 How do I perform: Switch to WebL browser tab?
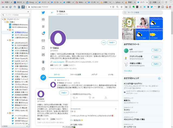click(81, 2)
